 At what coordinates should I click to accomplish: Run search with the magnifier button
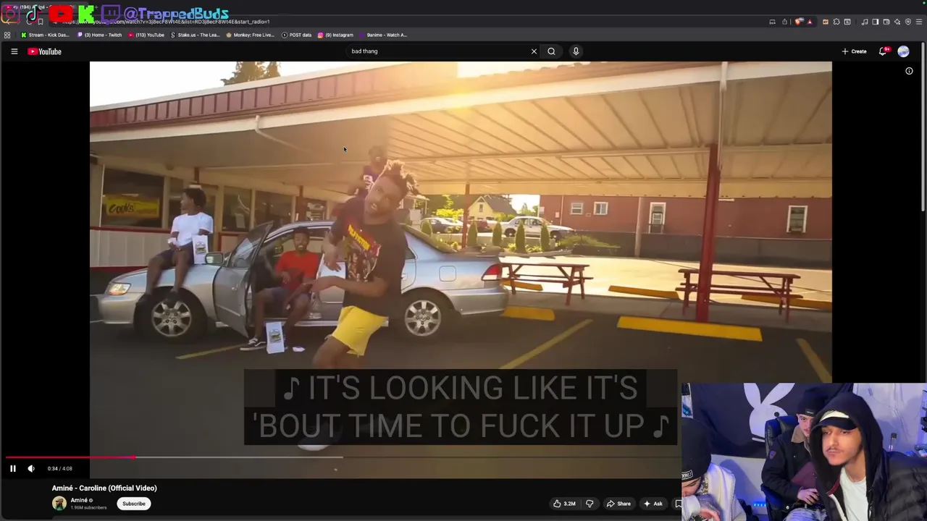coord(551,51)
